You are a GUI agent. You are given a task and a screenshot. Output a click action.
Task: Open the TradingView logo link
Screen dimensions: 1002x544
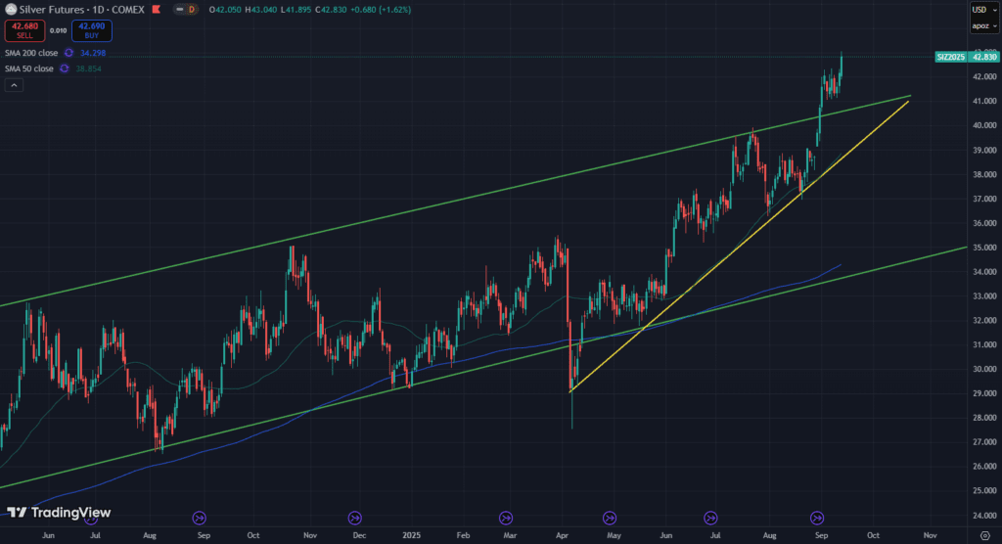coord(59,512)
